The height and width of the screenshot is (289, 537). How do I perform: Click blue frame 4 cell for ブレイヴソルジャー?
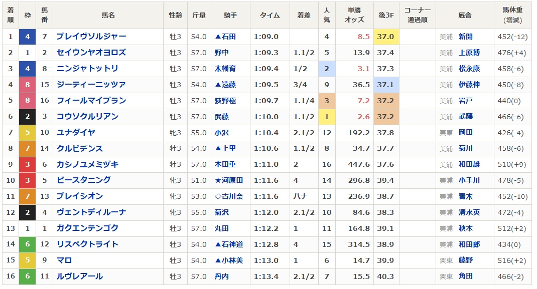coord(28,37)
